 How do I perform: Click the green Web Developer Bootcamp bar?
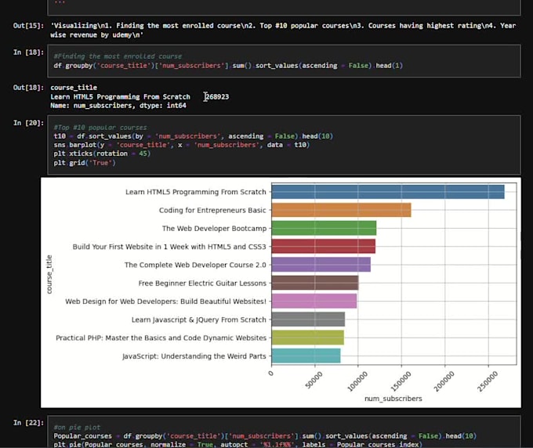(x=323, y=228)
